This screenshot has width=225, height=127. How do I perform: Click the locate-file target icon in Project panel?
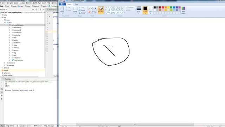33,10
